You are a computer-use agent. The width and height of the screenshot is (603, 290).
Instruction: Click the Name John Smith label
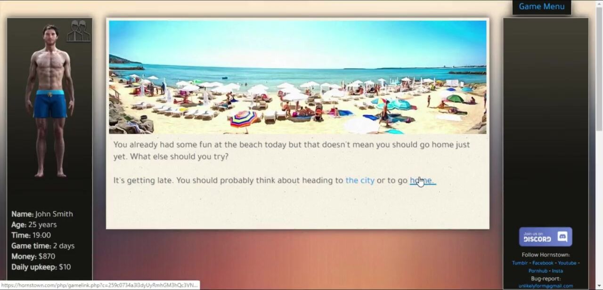(x=42, y=214)
